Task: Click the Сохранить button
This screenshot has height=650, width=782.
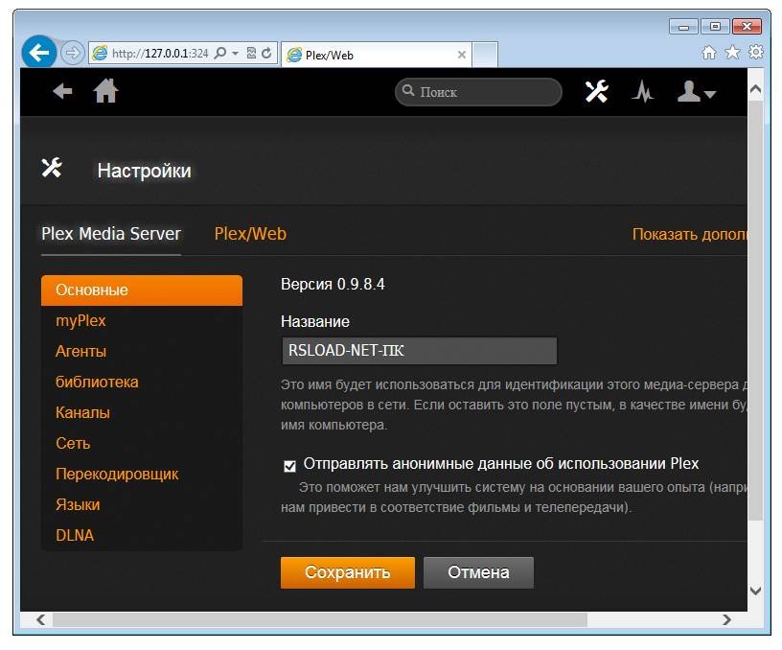Action: click(348, 572)
